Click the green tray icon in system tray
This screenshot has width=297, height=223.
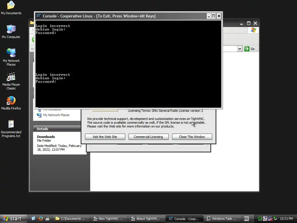pos(260,219)
